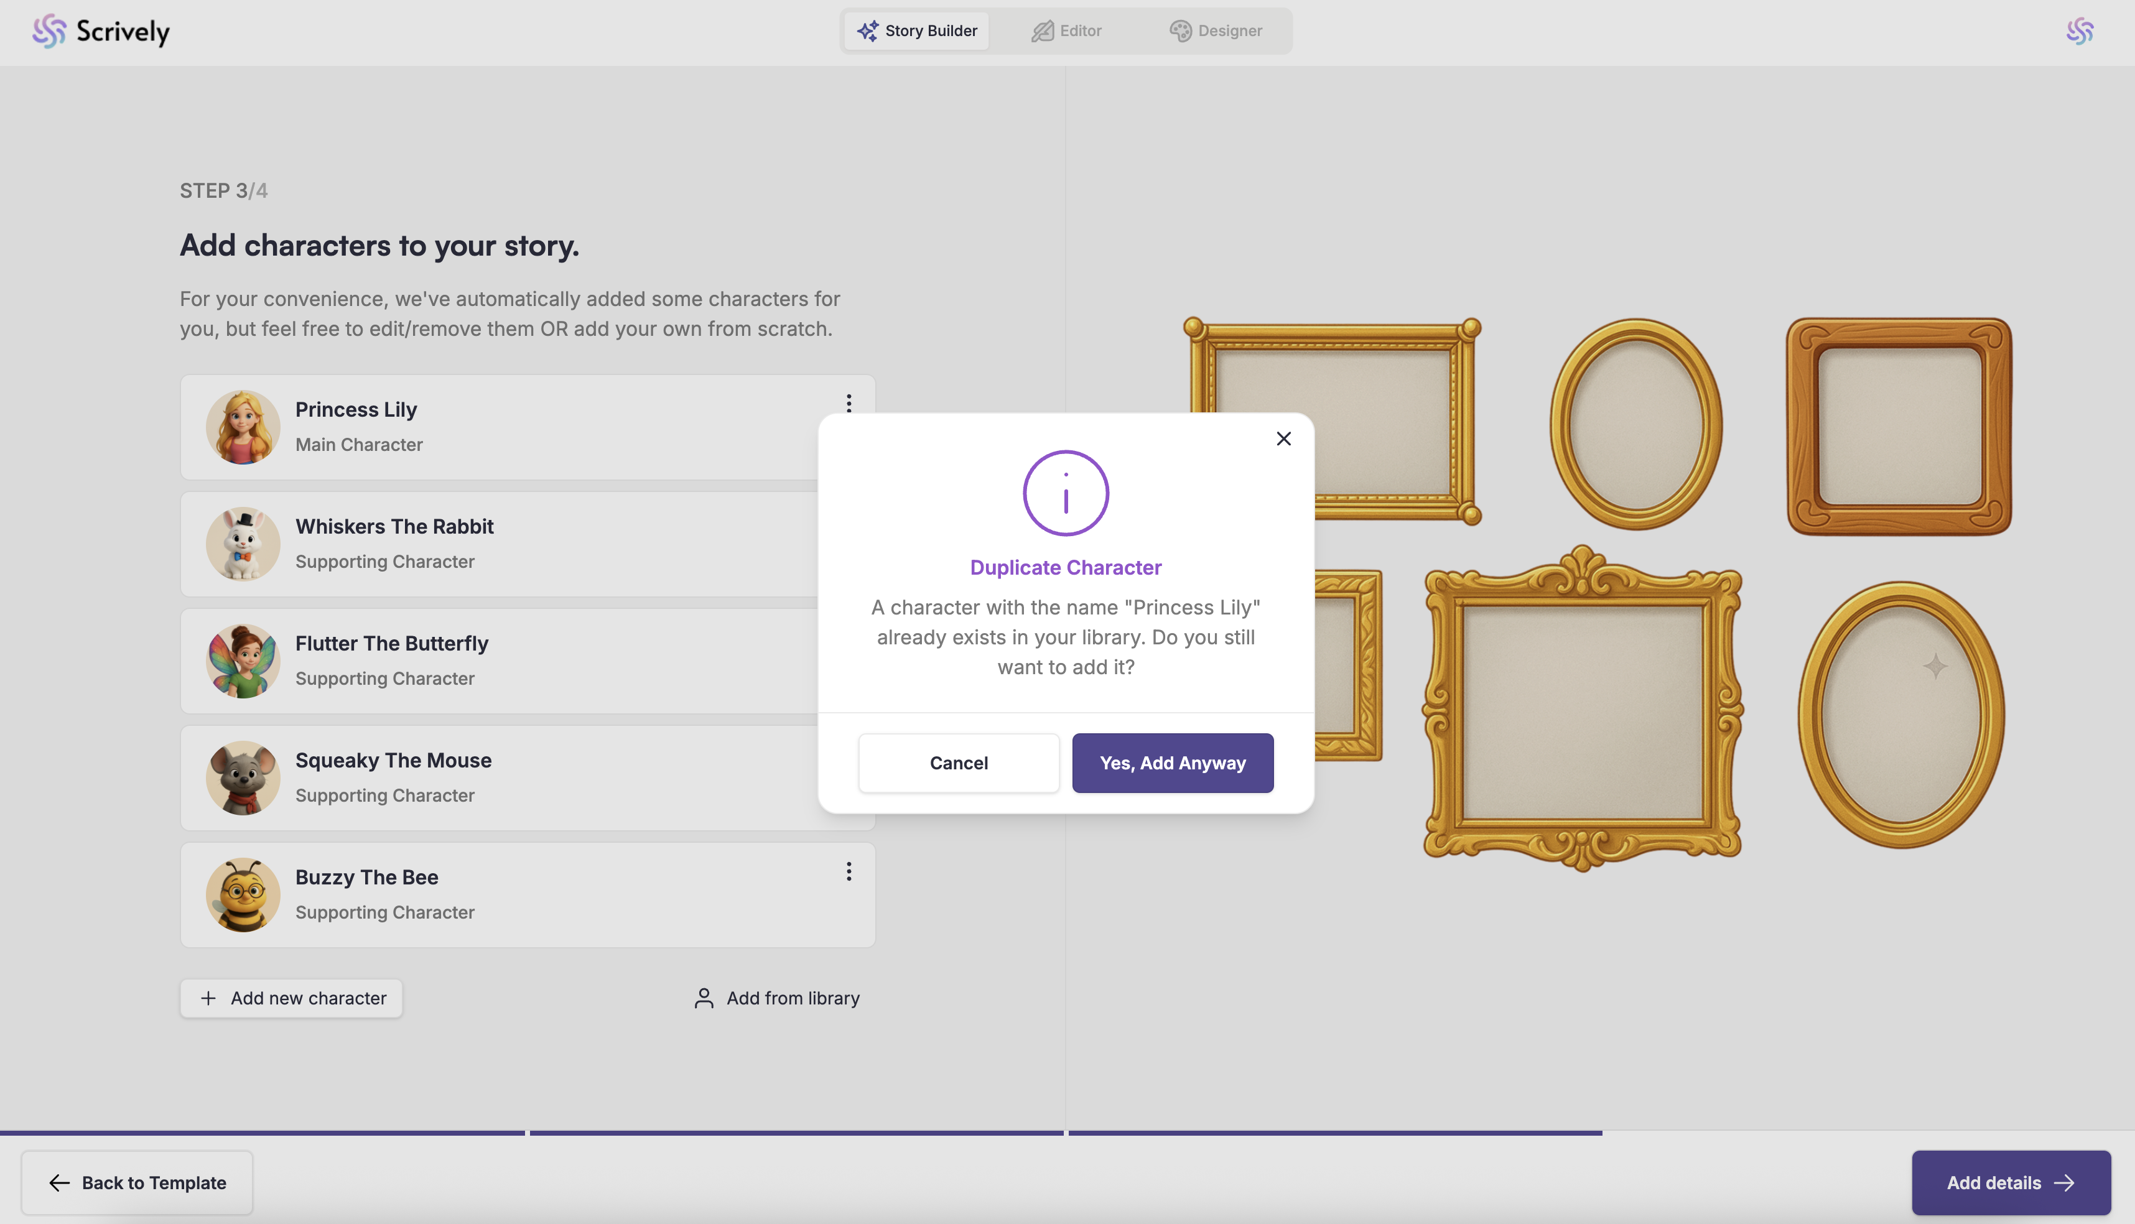Confirm with Yes, Add Anyway

pyautogui.click(x=1172, y=763)
